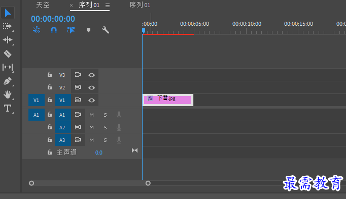Target the V2 track header

[62, 88]
